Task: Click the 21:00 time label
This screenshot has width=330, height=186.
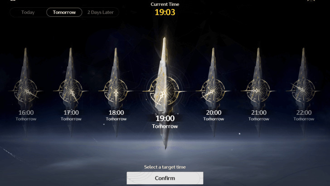Action: pos(259,113)
